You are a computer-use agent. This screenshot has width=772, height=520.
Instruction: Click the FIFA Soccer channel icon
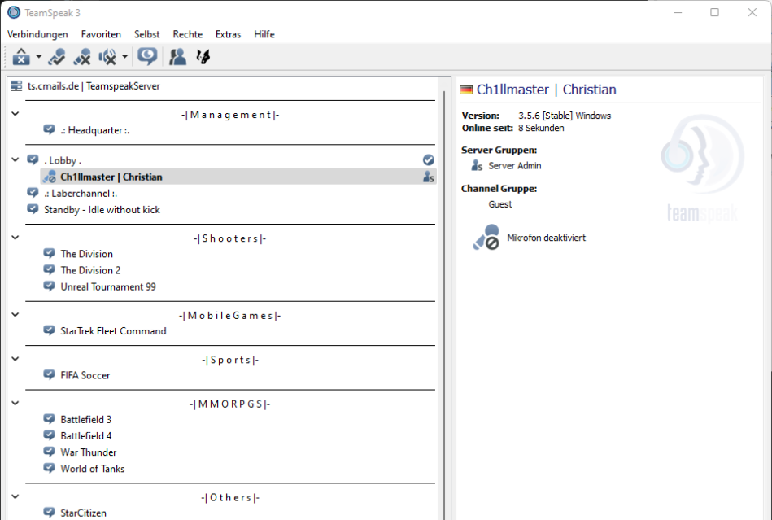(50, 374)
